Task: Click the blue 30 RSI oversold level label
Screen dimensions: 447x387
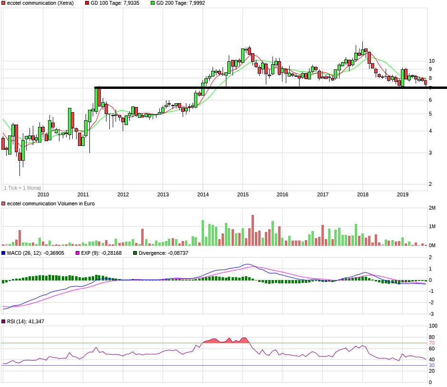Action: tap(432, 365)
